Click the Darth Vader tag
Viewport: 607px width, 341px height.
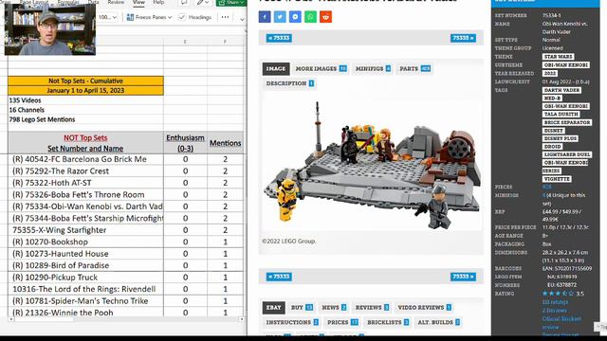coord(561,90)
